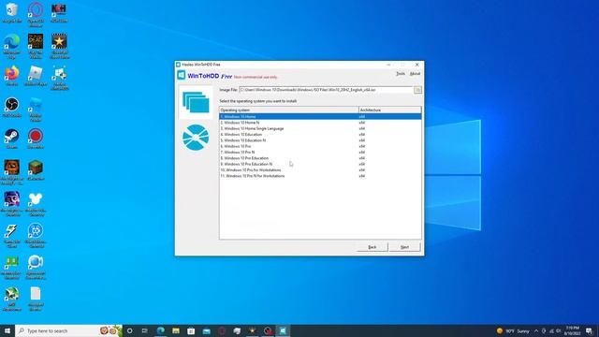
Task: Launch Steam from the desktop
Action: coord(12,137)
